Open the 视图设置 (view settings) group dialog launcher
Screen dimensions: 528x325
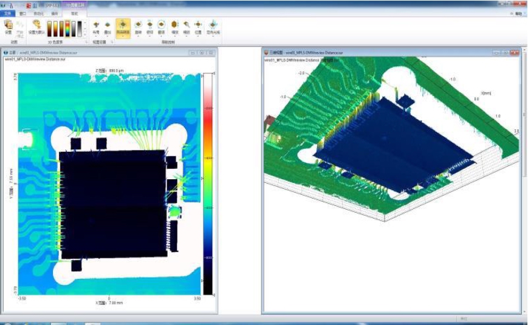112,42
